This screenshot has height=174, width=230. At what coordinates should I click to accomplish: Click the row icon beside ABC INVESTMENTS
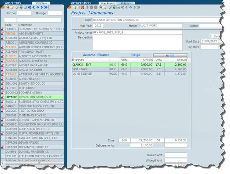point(3,33)
